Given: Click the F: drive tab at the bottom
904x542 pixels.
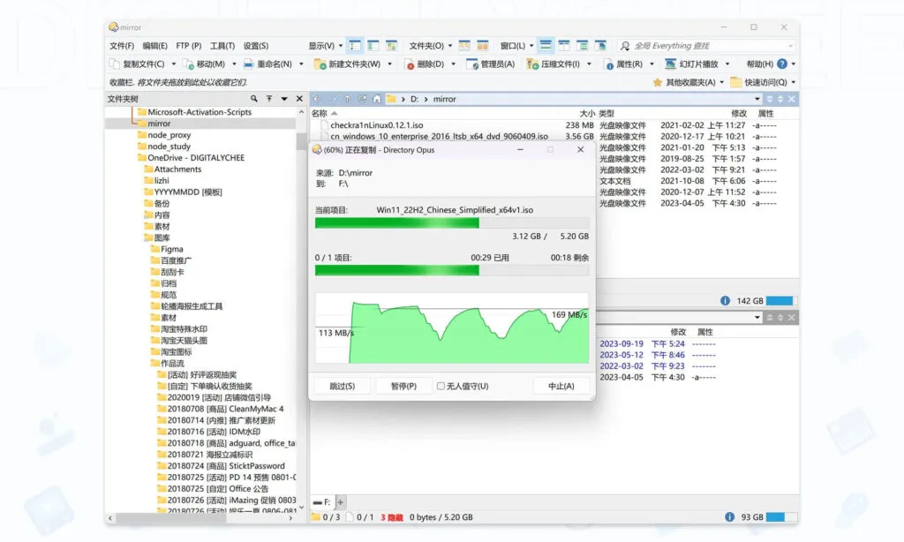Looking at the screenshot, I should 321,502.
